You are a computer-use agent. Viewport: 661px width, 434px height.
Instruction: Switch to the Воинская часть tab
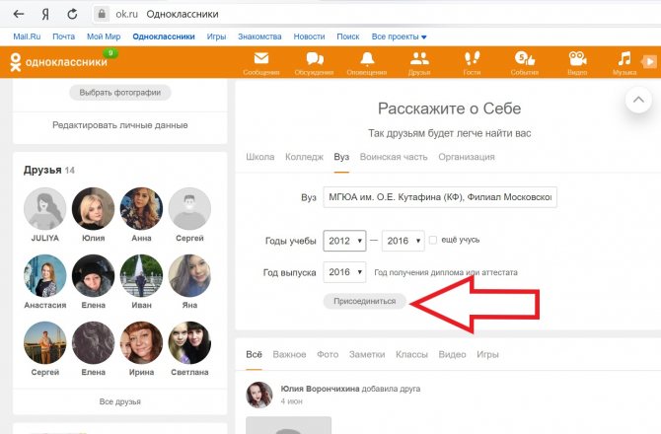click(x=394, y=157)
